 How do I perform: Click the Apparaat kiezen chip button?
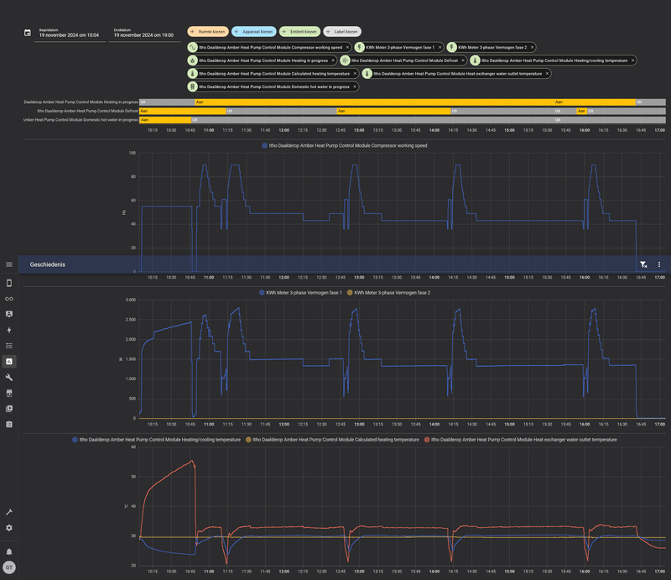[x=254, y=32]
